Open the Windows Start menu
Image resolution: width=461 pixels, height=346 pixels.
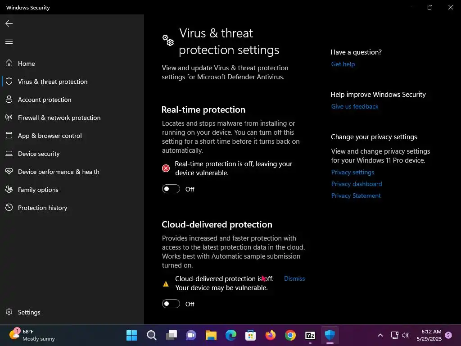(x=132, y=335)
